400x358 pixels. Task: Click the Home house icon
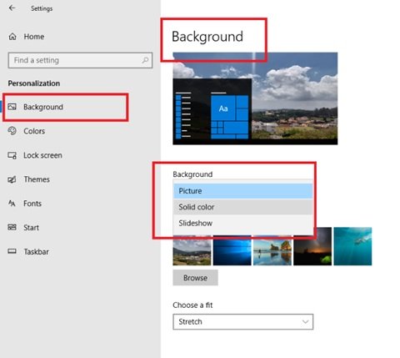pyautogui.click(x=12, y=37)
